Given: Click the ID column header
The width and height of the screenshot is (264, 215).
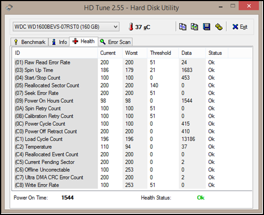Looking at the screenshot, I should coord(55,53).
